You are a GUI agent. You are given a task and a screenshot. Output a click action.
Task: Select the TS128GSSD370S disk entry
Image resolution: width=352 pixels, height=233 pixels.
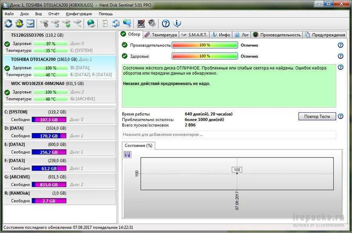(x=60, y=43)
